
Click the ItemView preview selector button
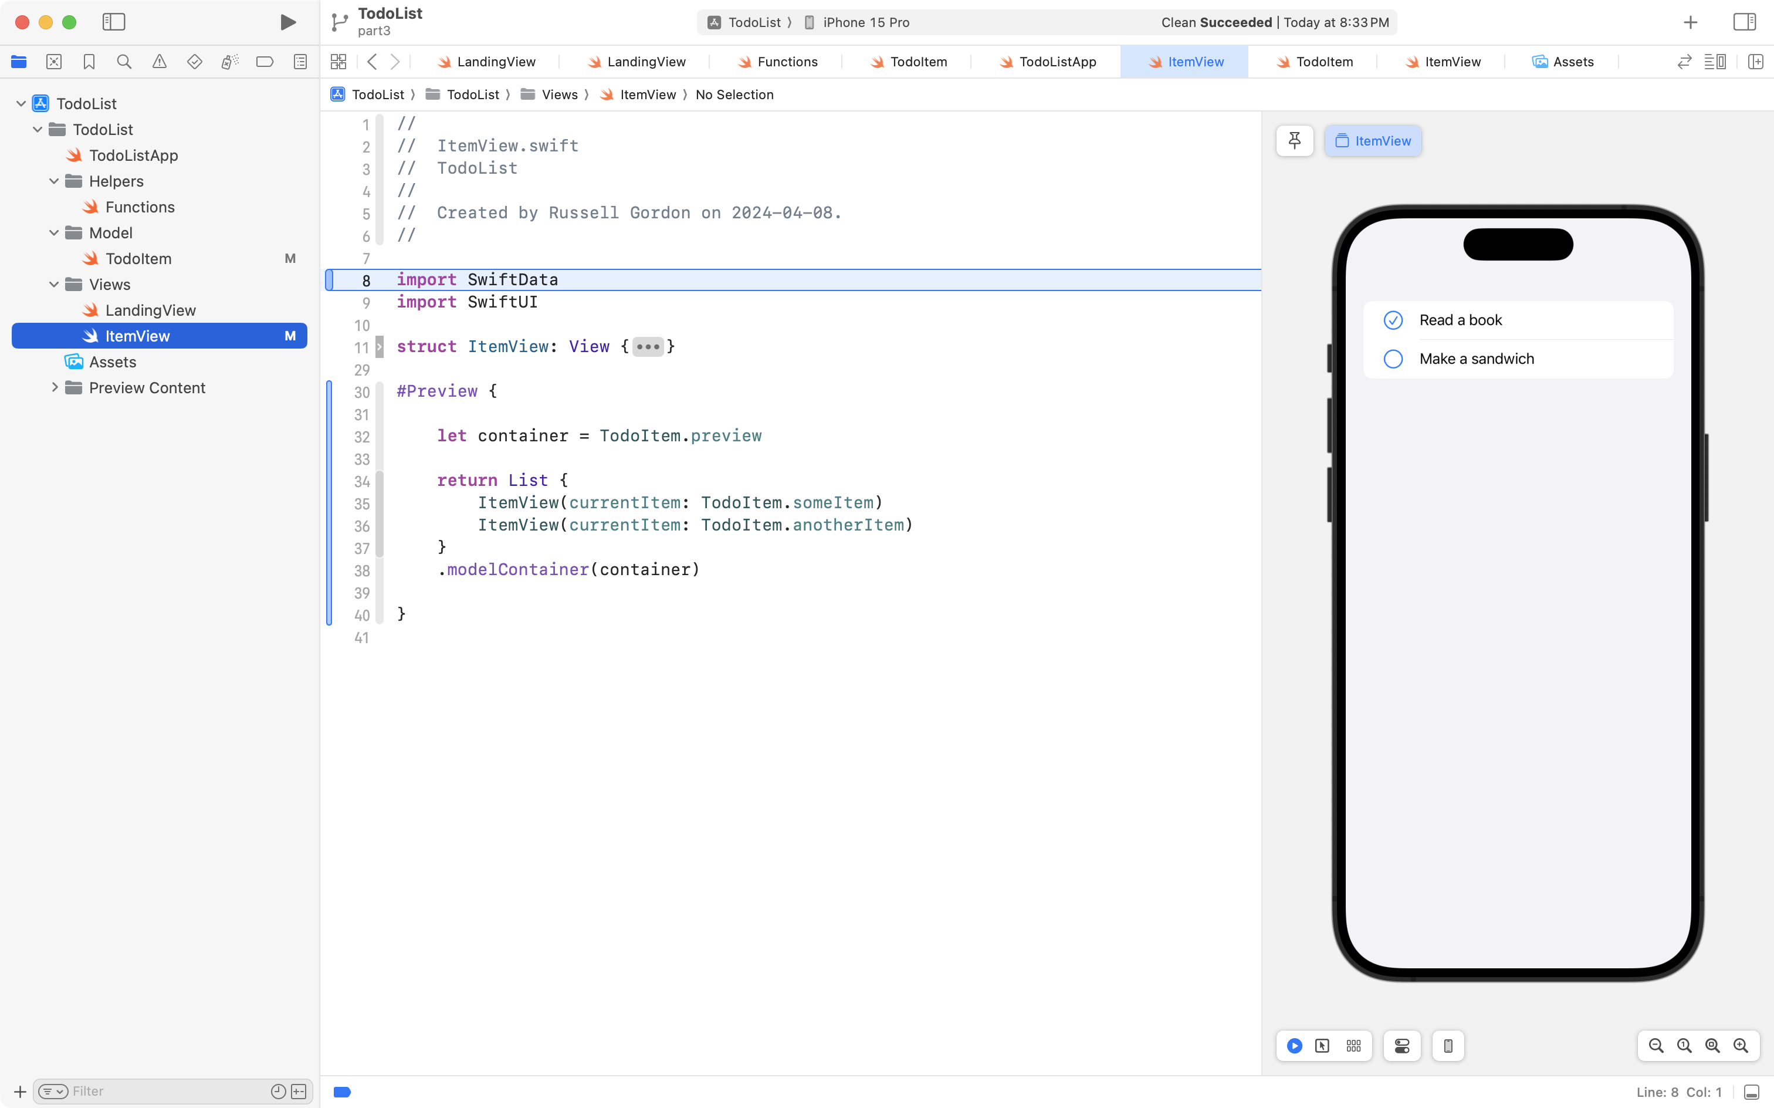(x=1373, y=141)
